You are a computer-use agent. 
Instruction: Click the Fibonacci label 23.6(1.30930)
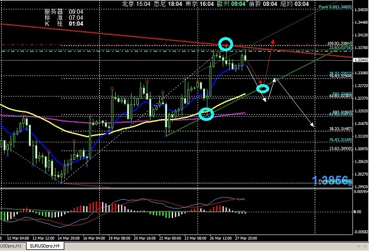click(x=341, y=148)
